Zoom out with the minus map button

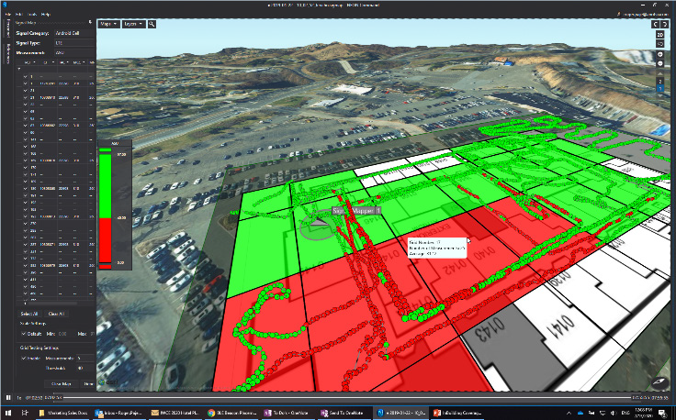(660, 63)
